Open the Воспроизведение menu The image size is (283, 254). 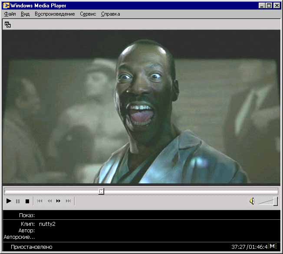55,14
